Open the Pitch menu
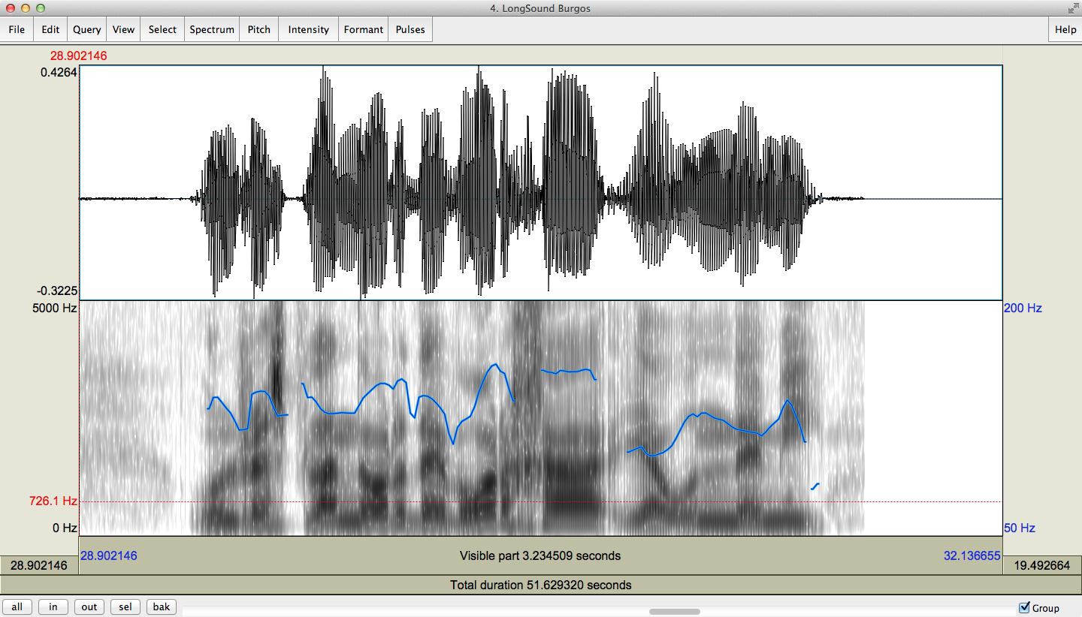This screenshot has height=617, width=1082. [x=259, y=29]
